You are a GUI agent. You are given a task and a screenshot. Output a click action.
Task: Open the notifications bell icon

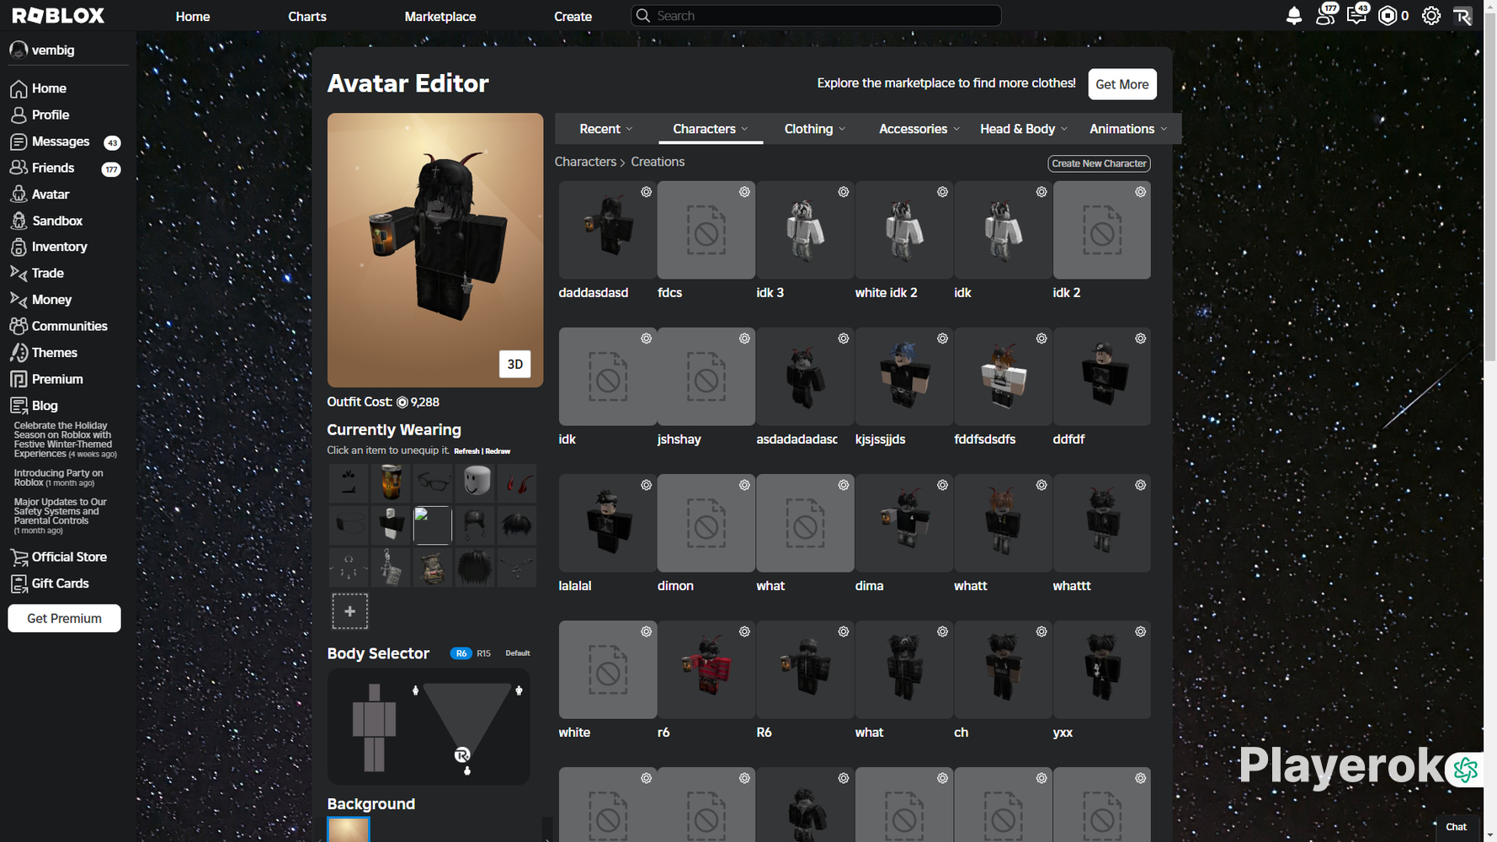[x=1294, y=16]
